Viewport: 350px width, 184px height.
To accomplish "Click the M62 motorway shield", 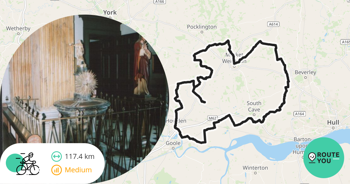I will (212, 118).
